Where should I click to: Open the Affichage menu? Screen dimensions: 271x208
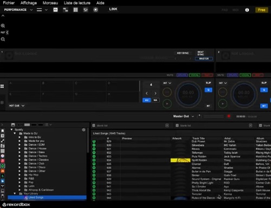click(29, 3)
